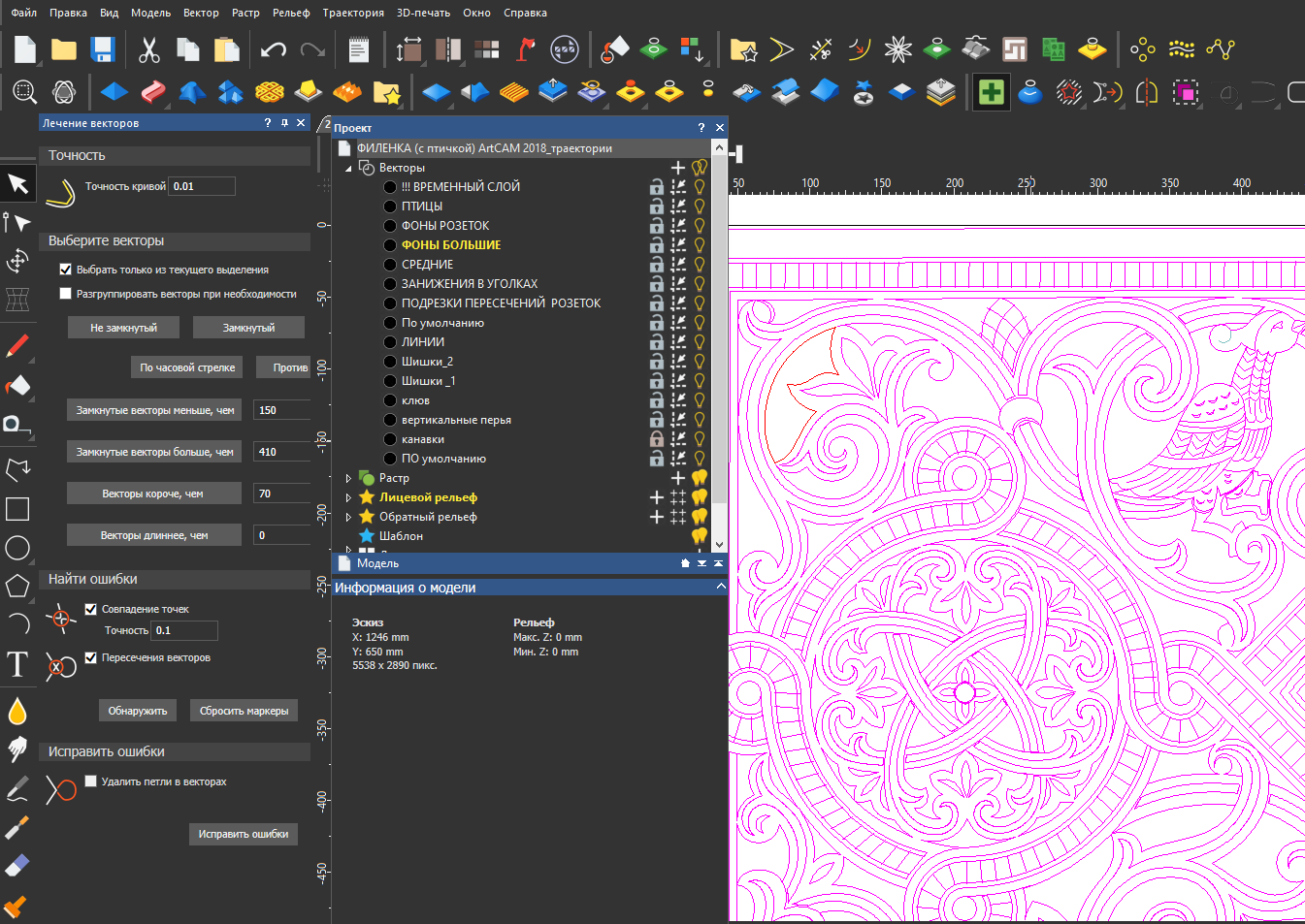Image resolution: width=1305 pixels, height=924 pixels.
Task: Select the 'Шаблон' tree item
Action: coord(401,536)
